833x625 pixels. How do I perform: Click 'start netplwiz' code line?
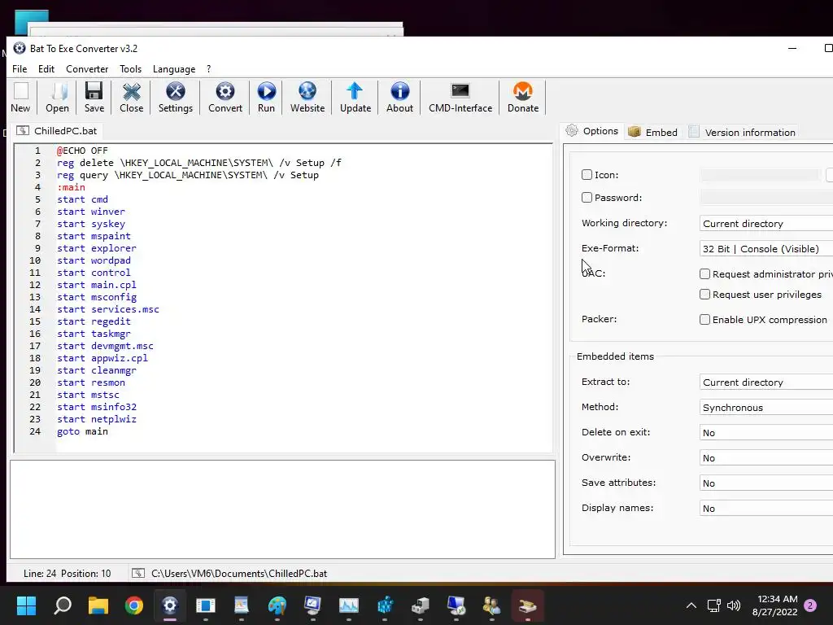click(x=97, y=419)
